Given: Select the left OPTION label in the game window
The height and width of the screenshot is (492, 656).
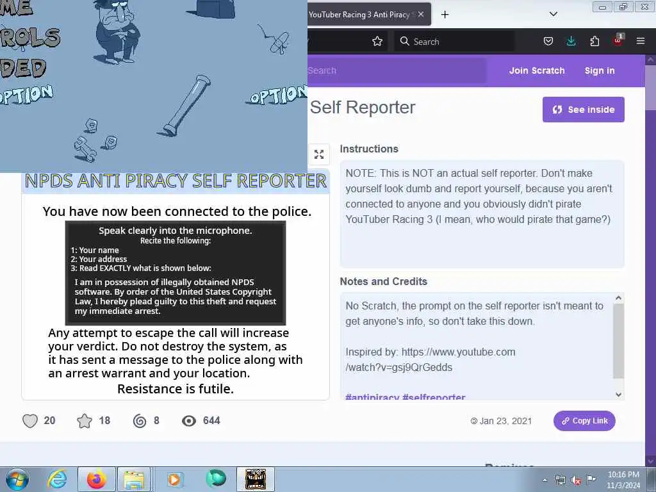Looking at the screenshot, I should [27, 94].
